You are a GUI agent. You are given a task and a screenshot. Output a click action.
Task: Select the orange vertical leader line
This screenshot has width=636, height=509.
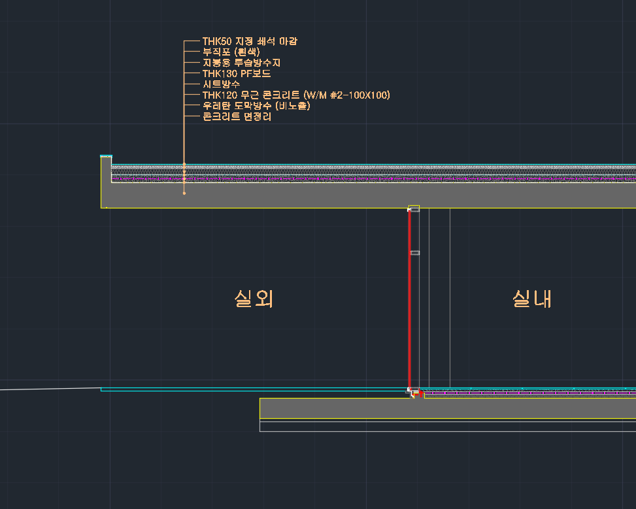(184, 131)
